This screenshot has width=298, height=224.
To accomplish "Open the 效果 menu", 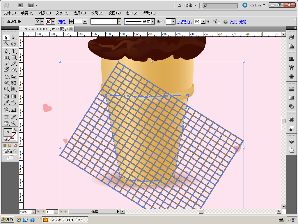I will click(x=97, y=13).
